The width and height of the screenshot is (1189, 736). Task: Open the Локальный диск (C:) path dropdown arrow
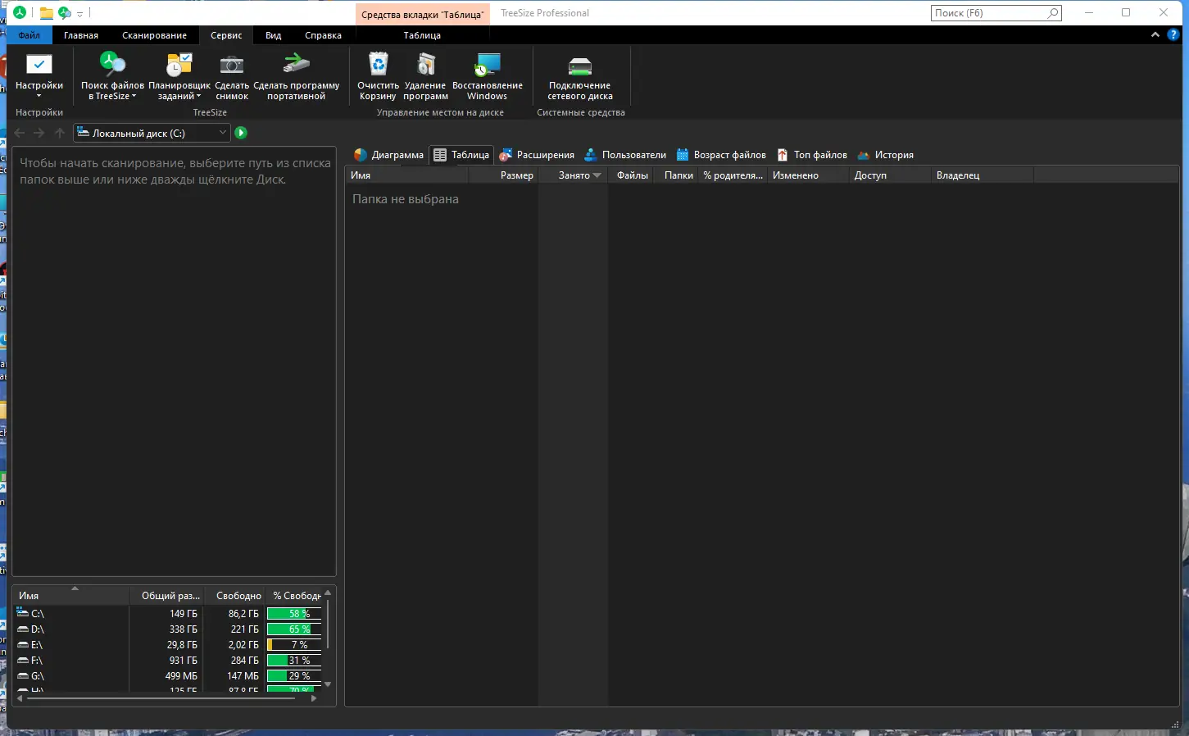[x=222, y=133]
